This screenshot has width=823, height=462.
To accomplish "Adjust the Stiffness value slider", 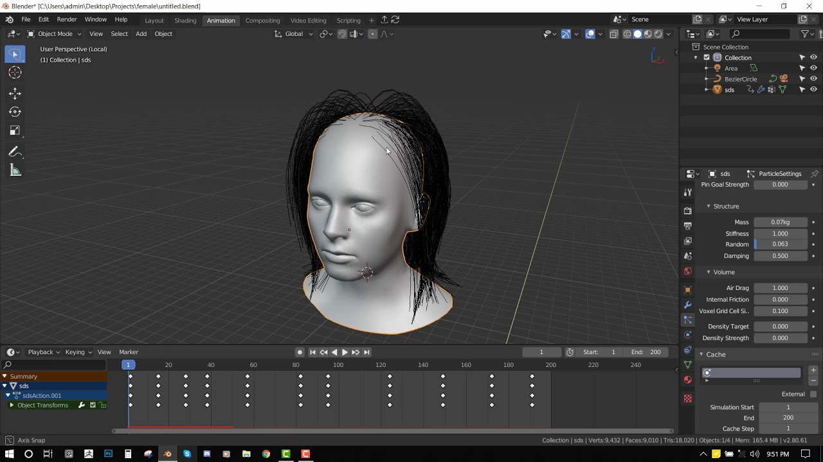I will coord(781,234).
